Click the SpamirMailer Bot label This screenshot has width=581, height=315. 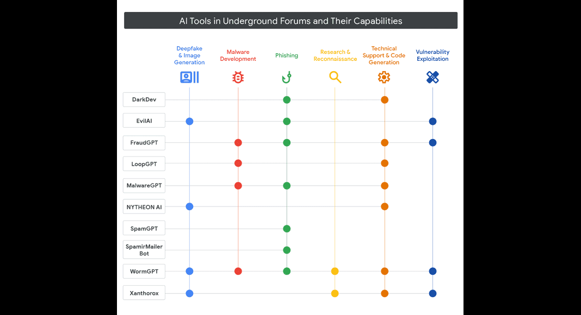144,250
